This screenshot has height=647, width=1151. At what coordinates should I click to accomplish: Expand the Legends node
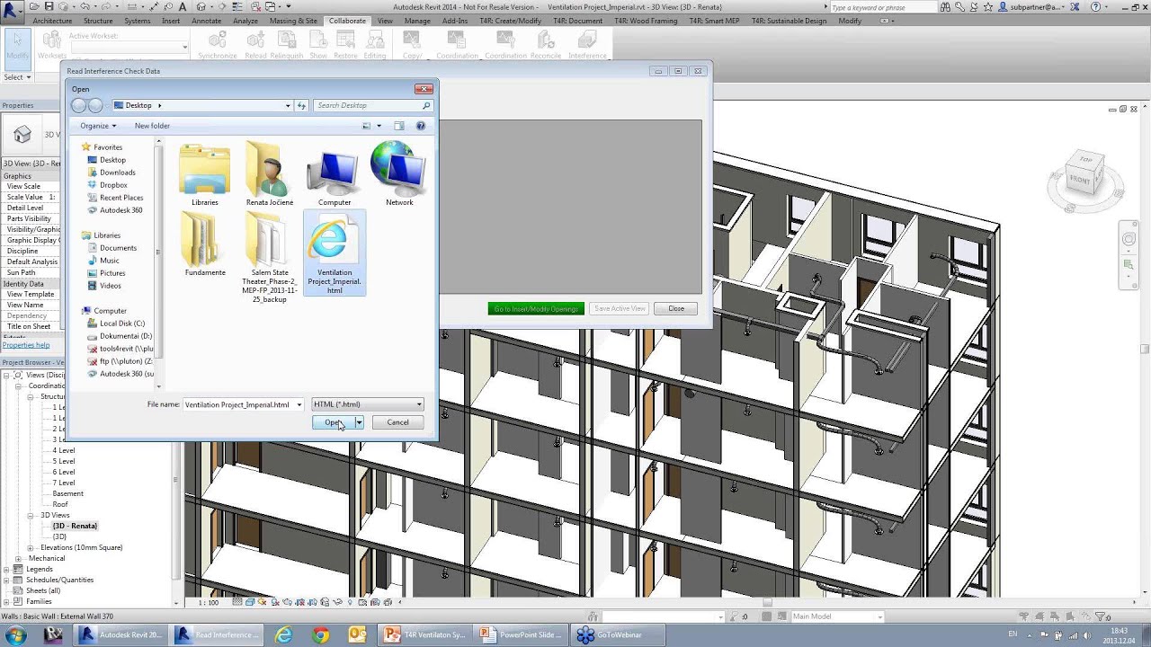point(7,569)
